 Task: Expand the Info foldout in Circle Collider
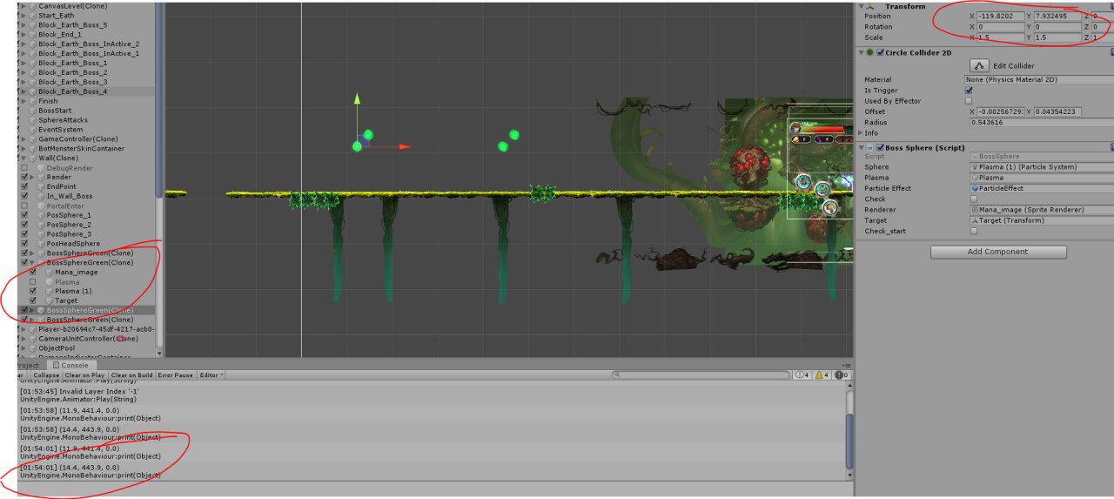click(861, 133)
